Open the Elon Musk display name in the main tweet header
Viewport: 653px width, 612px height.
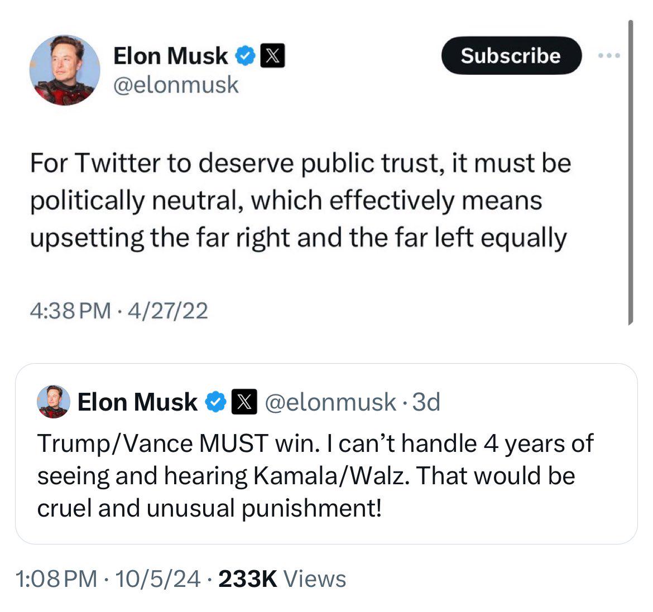(170, 56)
